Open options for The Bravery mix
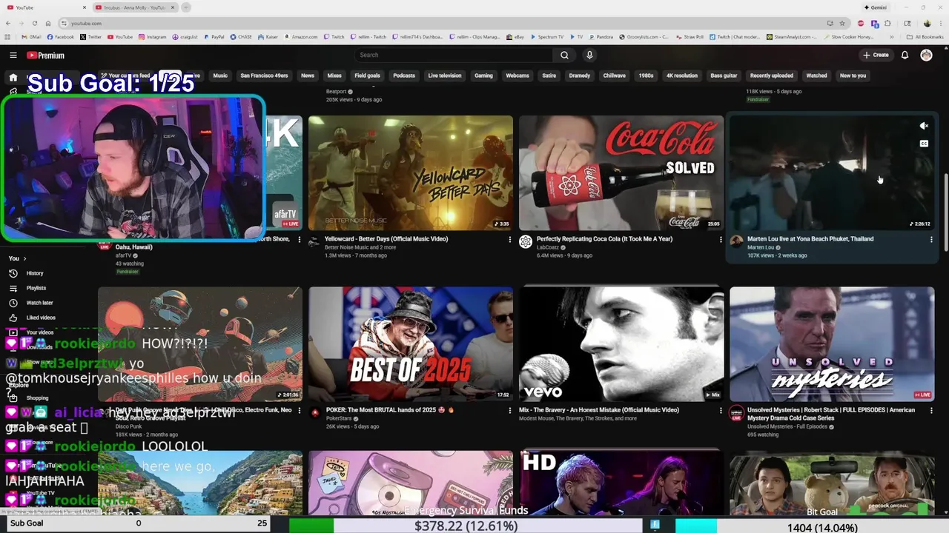949x533 pixels. click(721, 410)
